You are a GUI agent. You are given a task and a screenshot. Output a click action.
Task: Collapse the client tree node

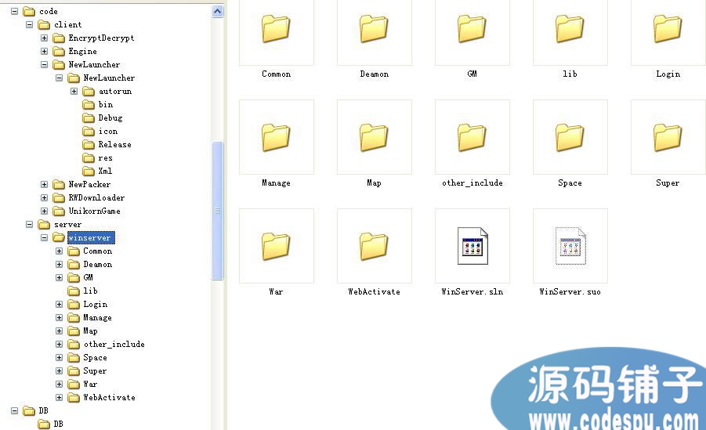[x=29, y=24]
